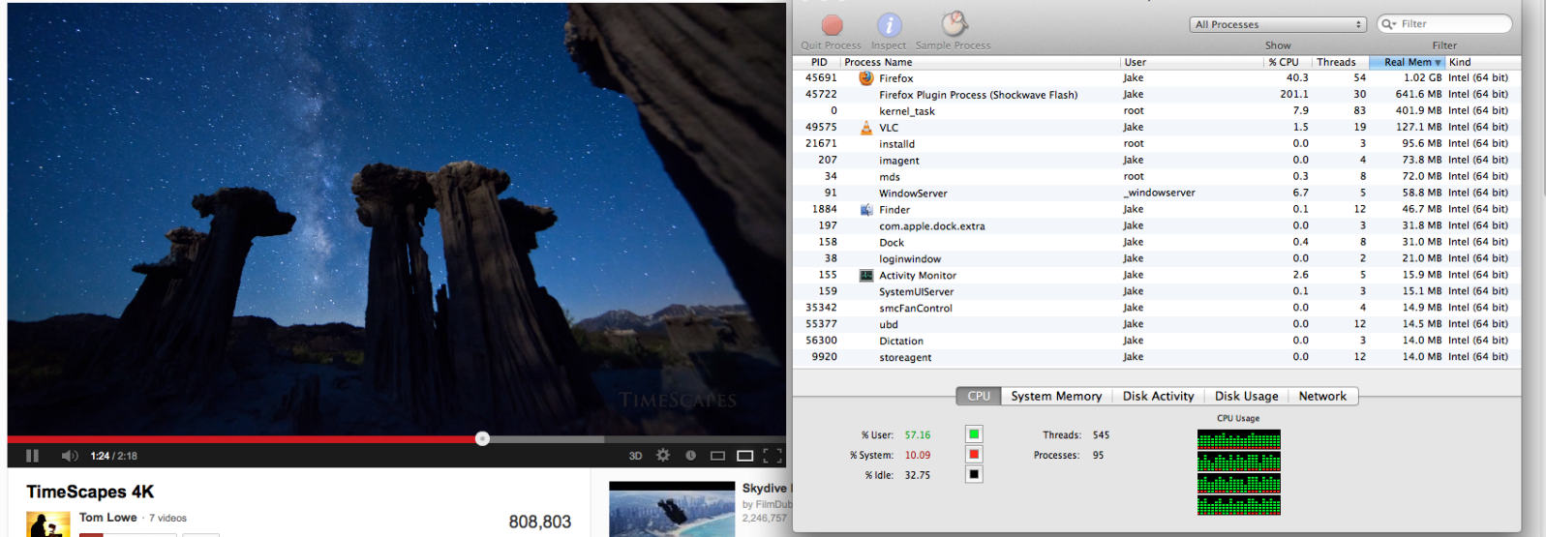
Task: Switch to large player size icon
Action: [744, 456]
